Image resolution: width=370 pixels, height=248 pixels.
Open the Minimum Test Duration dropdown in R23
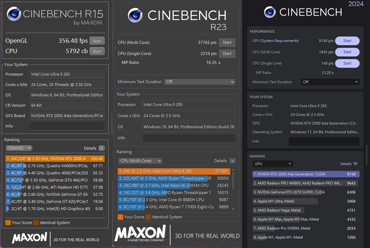coord(200,82)
